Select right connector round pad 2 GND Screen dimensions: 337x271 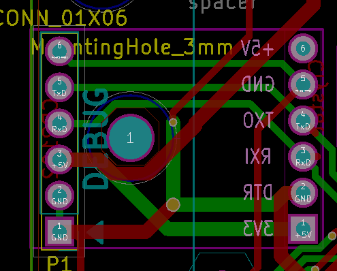click(x=303, y=193)
